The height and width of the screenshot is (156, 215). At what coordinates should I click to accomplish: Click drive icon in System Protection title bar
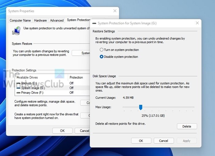coord(94,23)
